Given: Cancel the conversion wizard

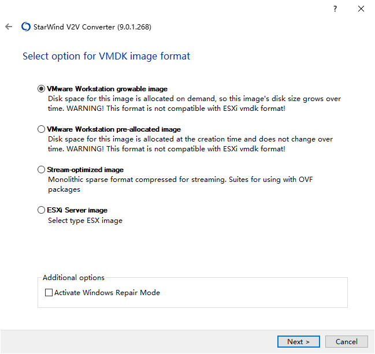Looking at the screenshot, I should (347, 341).
